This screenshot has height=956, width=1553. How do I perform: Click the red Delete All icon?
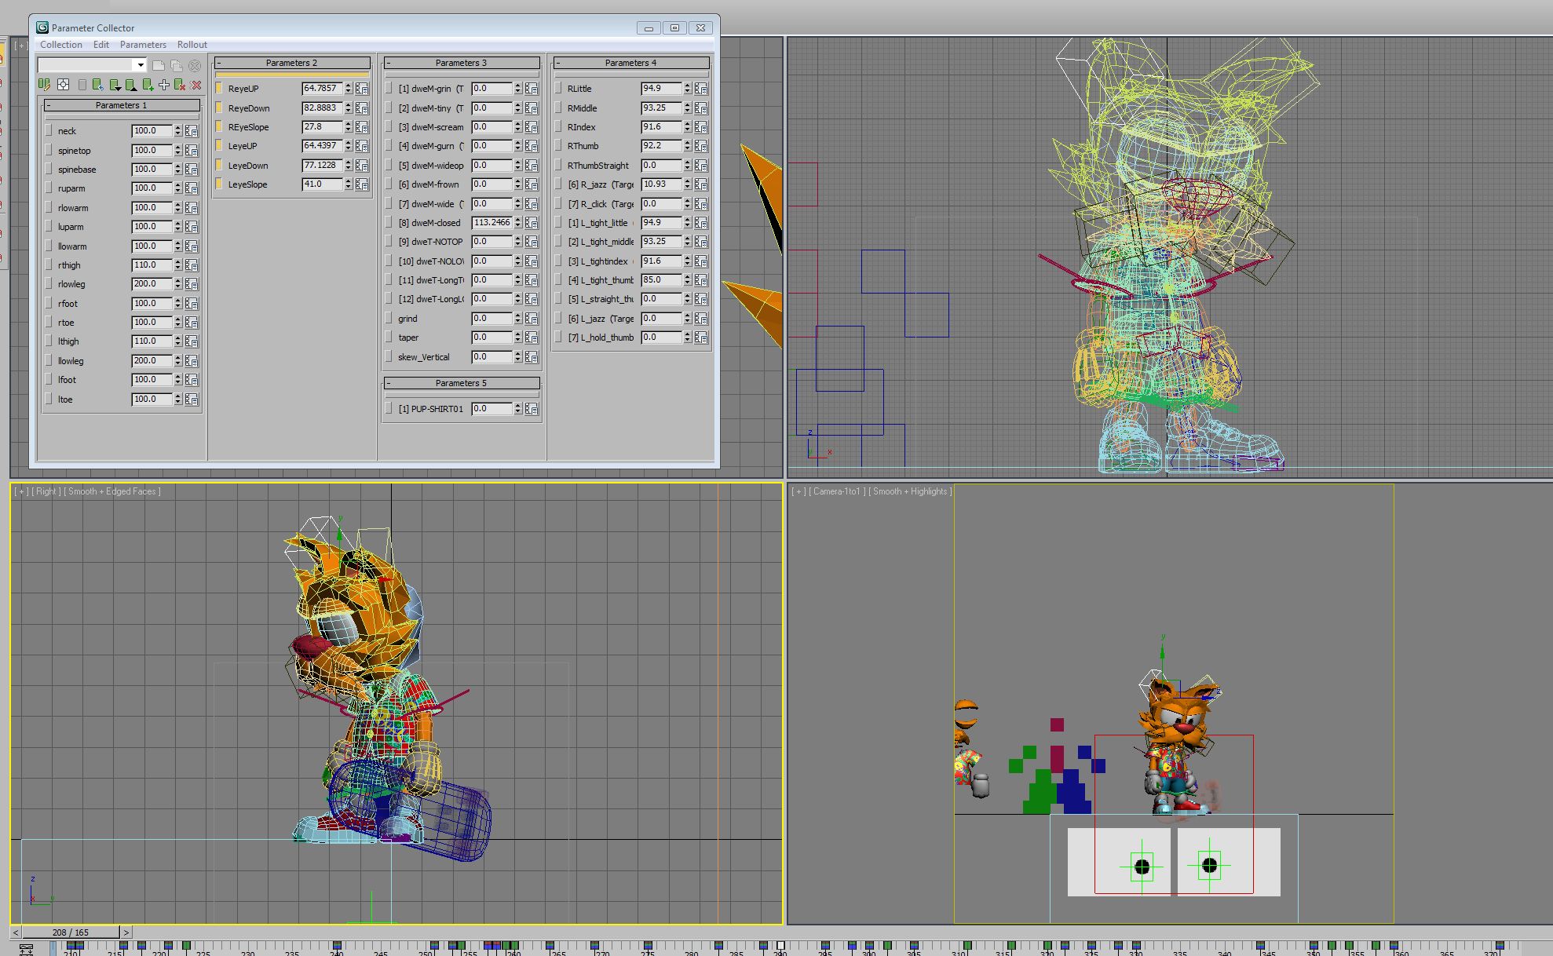[x=196, y=85]
